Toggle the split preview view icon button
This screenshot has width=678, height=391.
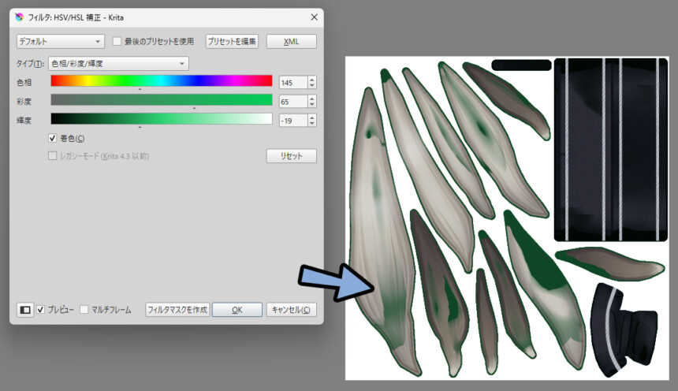25,310
